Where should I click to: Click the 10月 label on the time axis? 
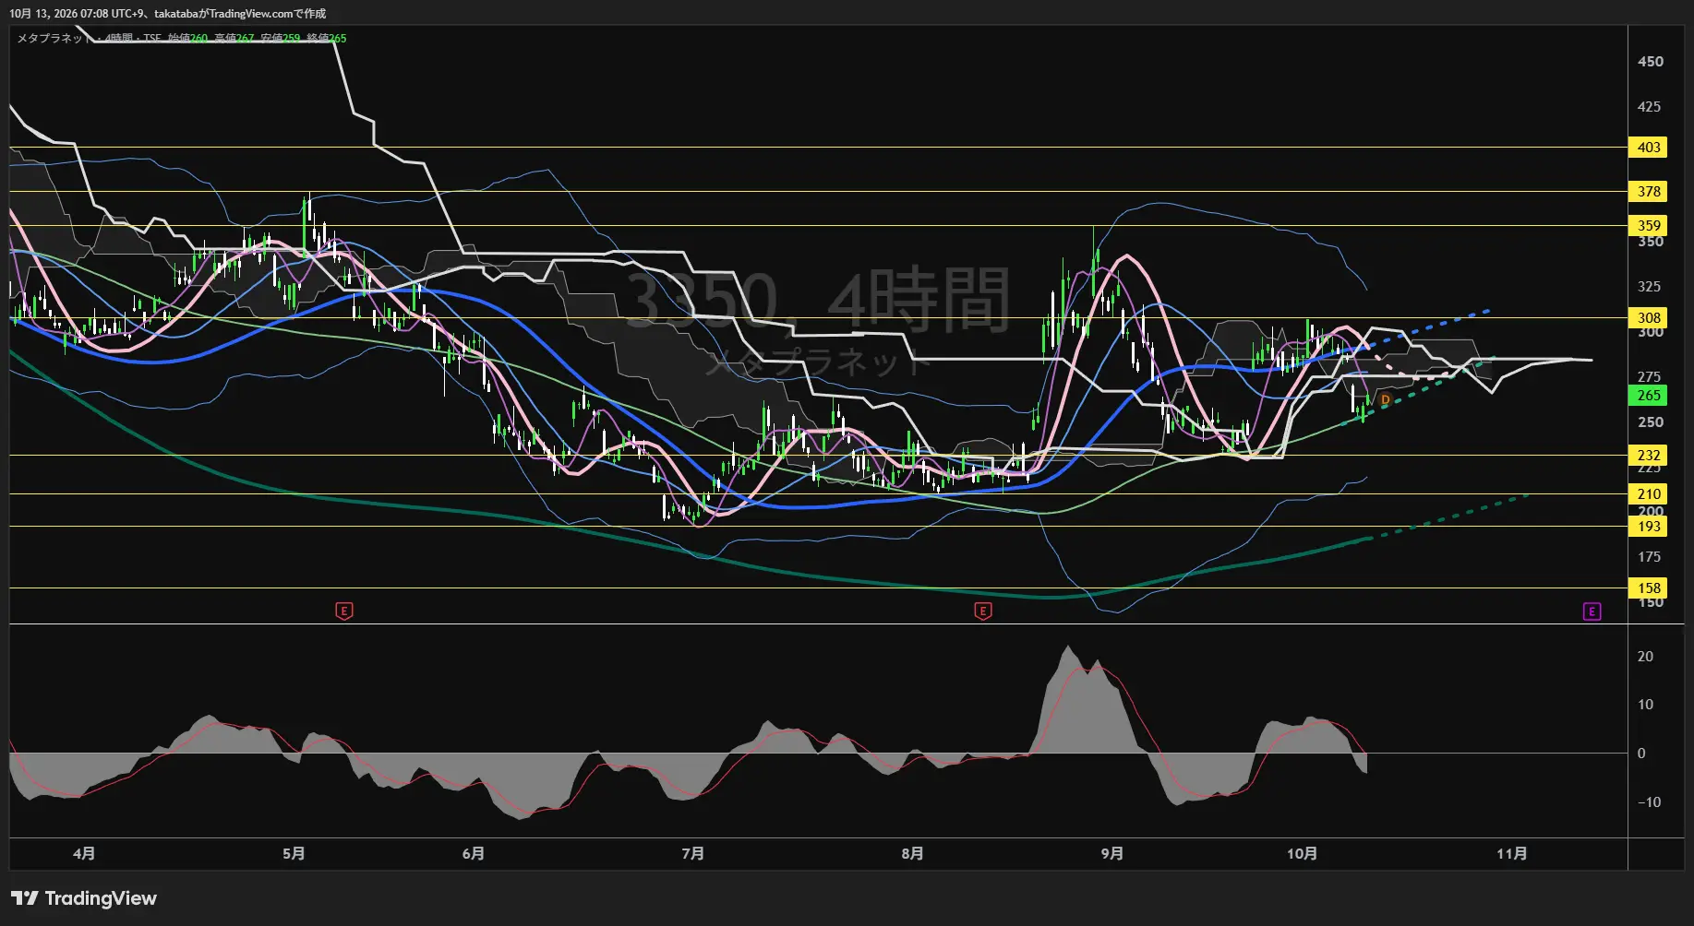[x=1302, y=853]
